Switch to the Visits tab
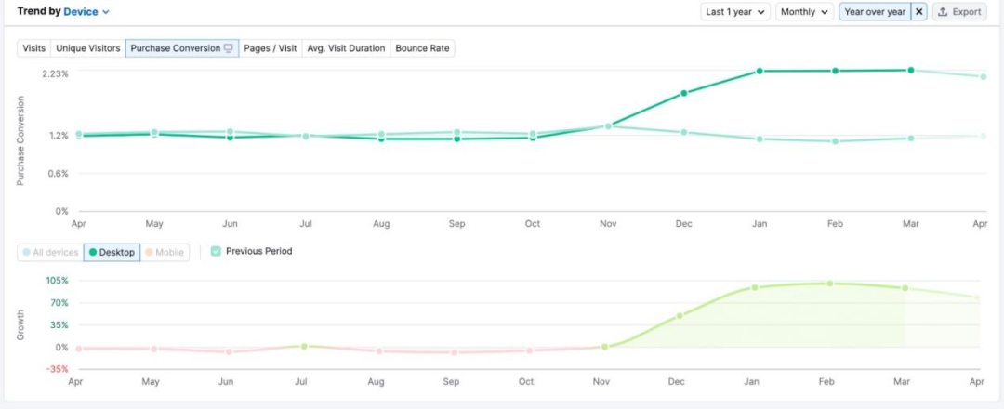 (33, 48)
